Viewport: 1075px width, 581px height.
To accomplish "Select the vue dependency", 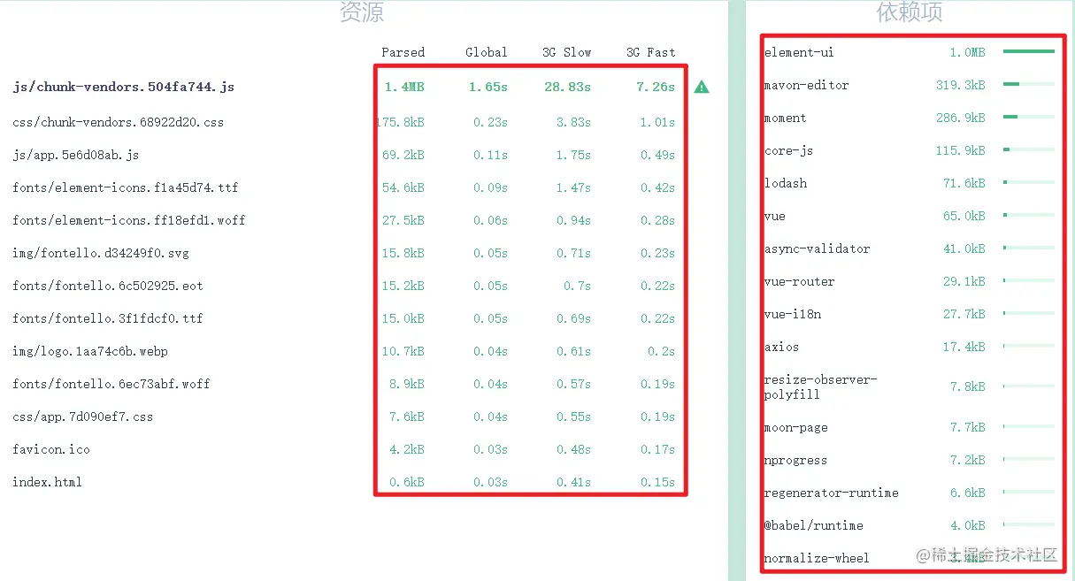I will [x=774, y=216].
